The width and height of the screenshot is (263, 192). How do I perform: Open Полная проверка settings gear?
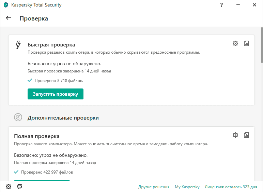point(235,135)
